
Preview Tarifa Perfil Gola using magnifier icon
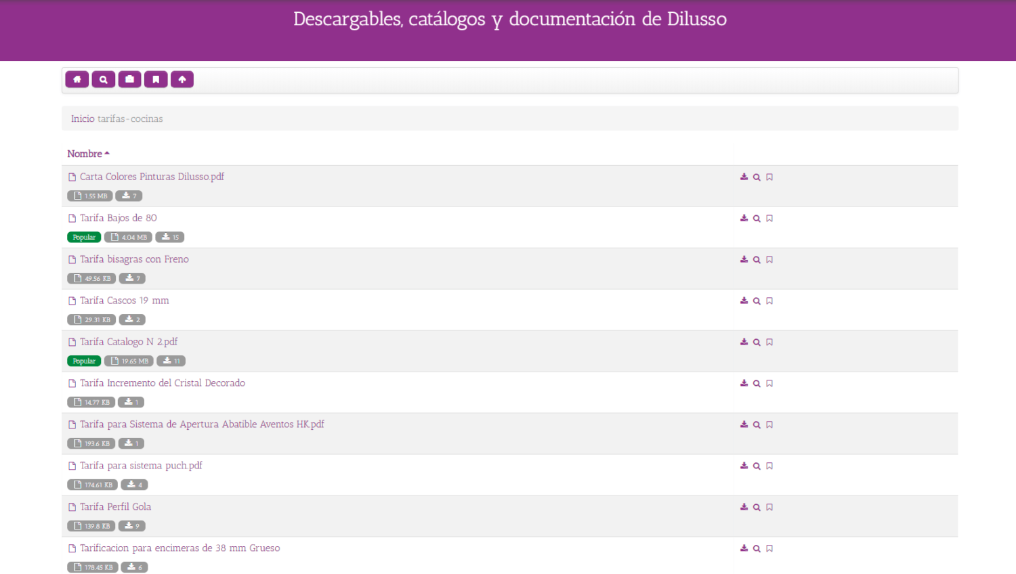[757, 507]
